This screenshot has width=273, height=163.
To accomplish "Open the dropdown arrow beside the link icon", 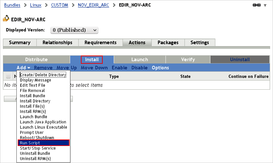I will pos(265,5).
